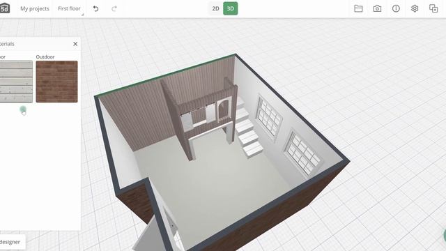This screenshot has width=446, height=251.
Task: Select the upper window on the right wall
Action: pos(269,119)
